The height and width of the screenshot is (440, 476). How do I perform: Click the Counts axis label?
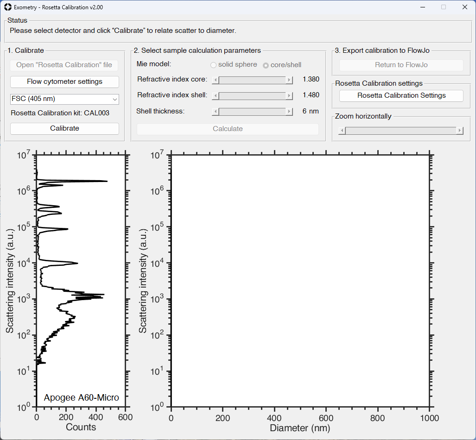pos(81,427)
